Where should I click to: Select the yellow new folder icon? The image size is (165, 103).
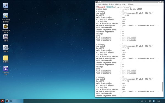tap(6, 58)
